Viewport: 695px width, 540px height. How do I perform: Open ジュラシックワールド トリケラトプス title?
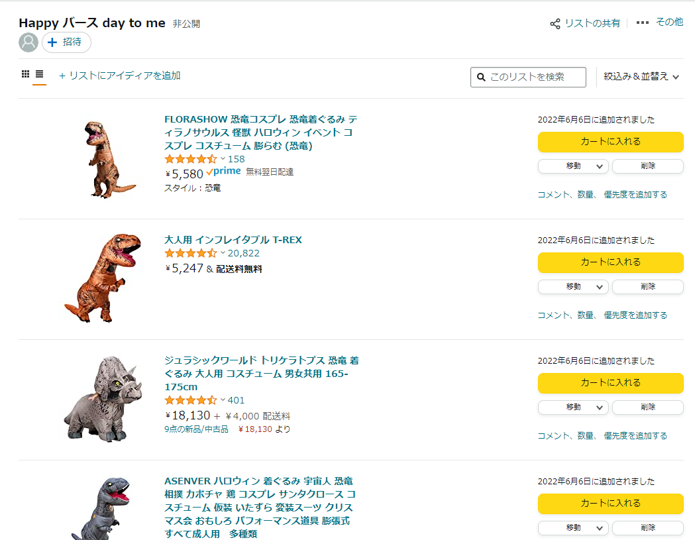point(262,374)
